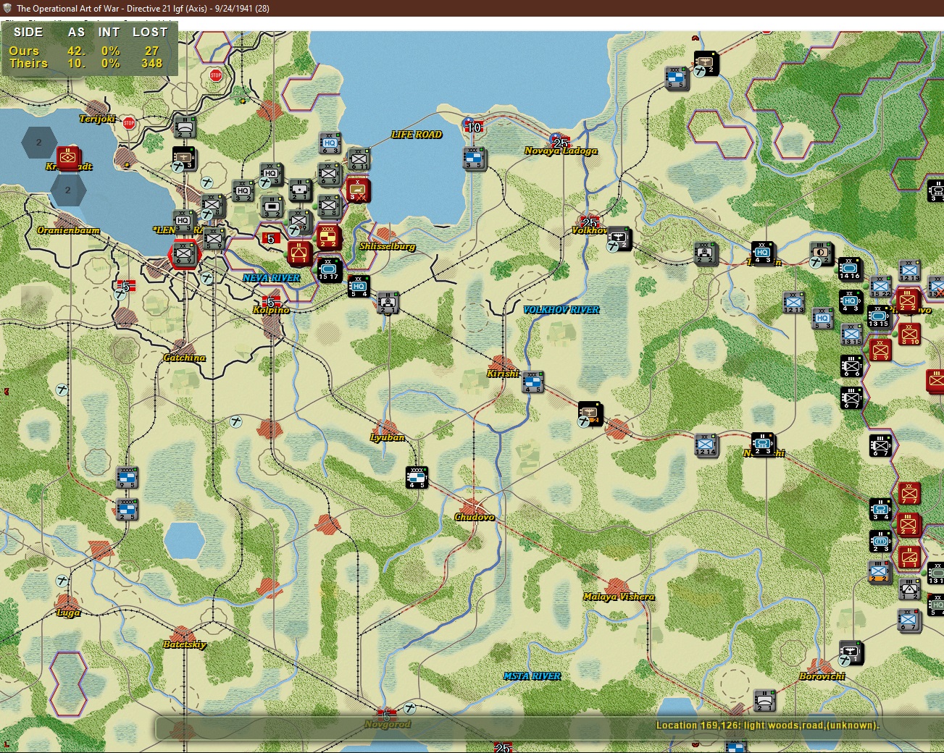The image size is (944, 753).
Task: Click the LOST column header
Action: click(x=150, y=32)
